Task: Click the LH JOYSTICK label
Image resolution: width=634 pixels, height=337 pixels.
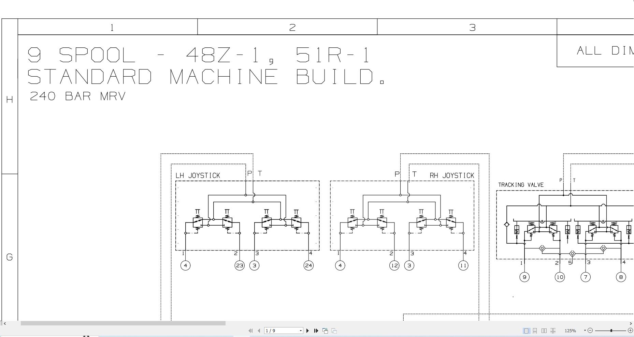Action: 198,175
